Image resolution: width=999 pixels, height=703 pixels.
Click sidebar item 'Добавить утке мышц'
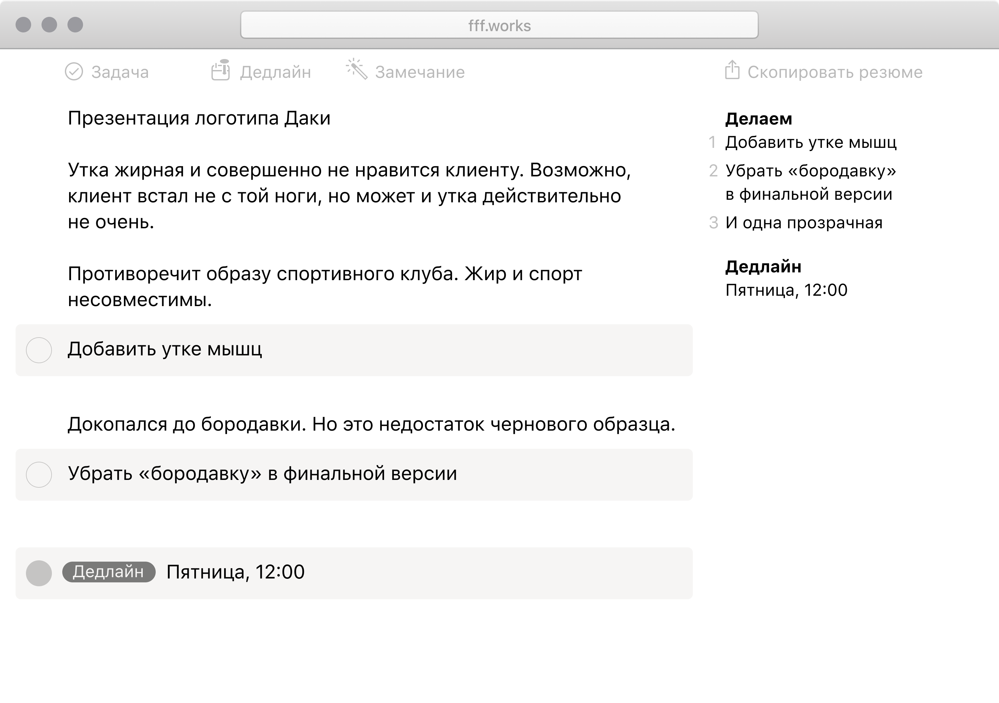coord(811,142)
